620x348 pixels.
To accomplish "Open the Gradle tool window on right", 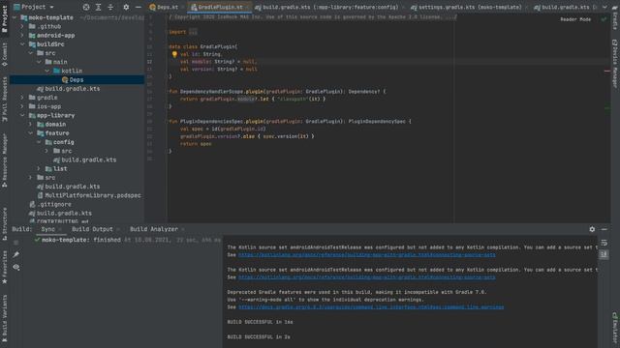I will 615,17.
